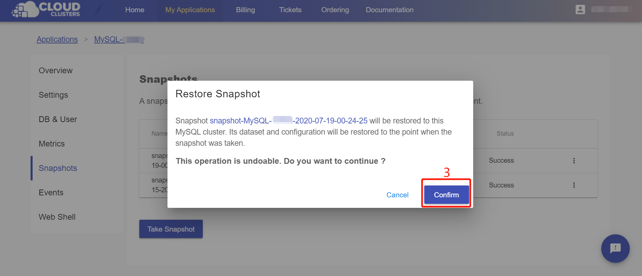The height and width of the screenshot is (276, 642).
Task: Select Events in the sidebar
Action: [x=51, y=193]
